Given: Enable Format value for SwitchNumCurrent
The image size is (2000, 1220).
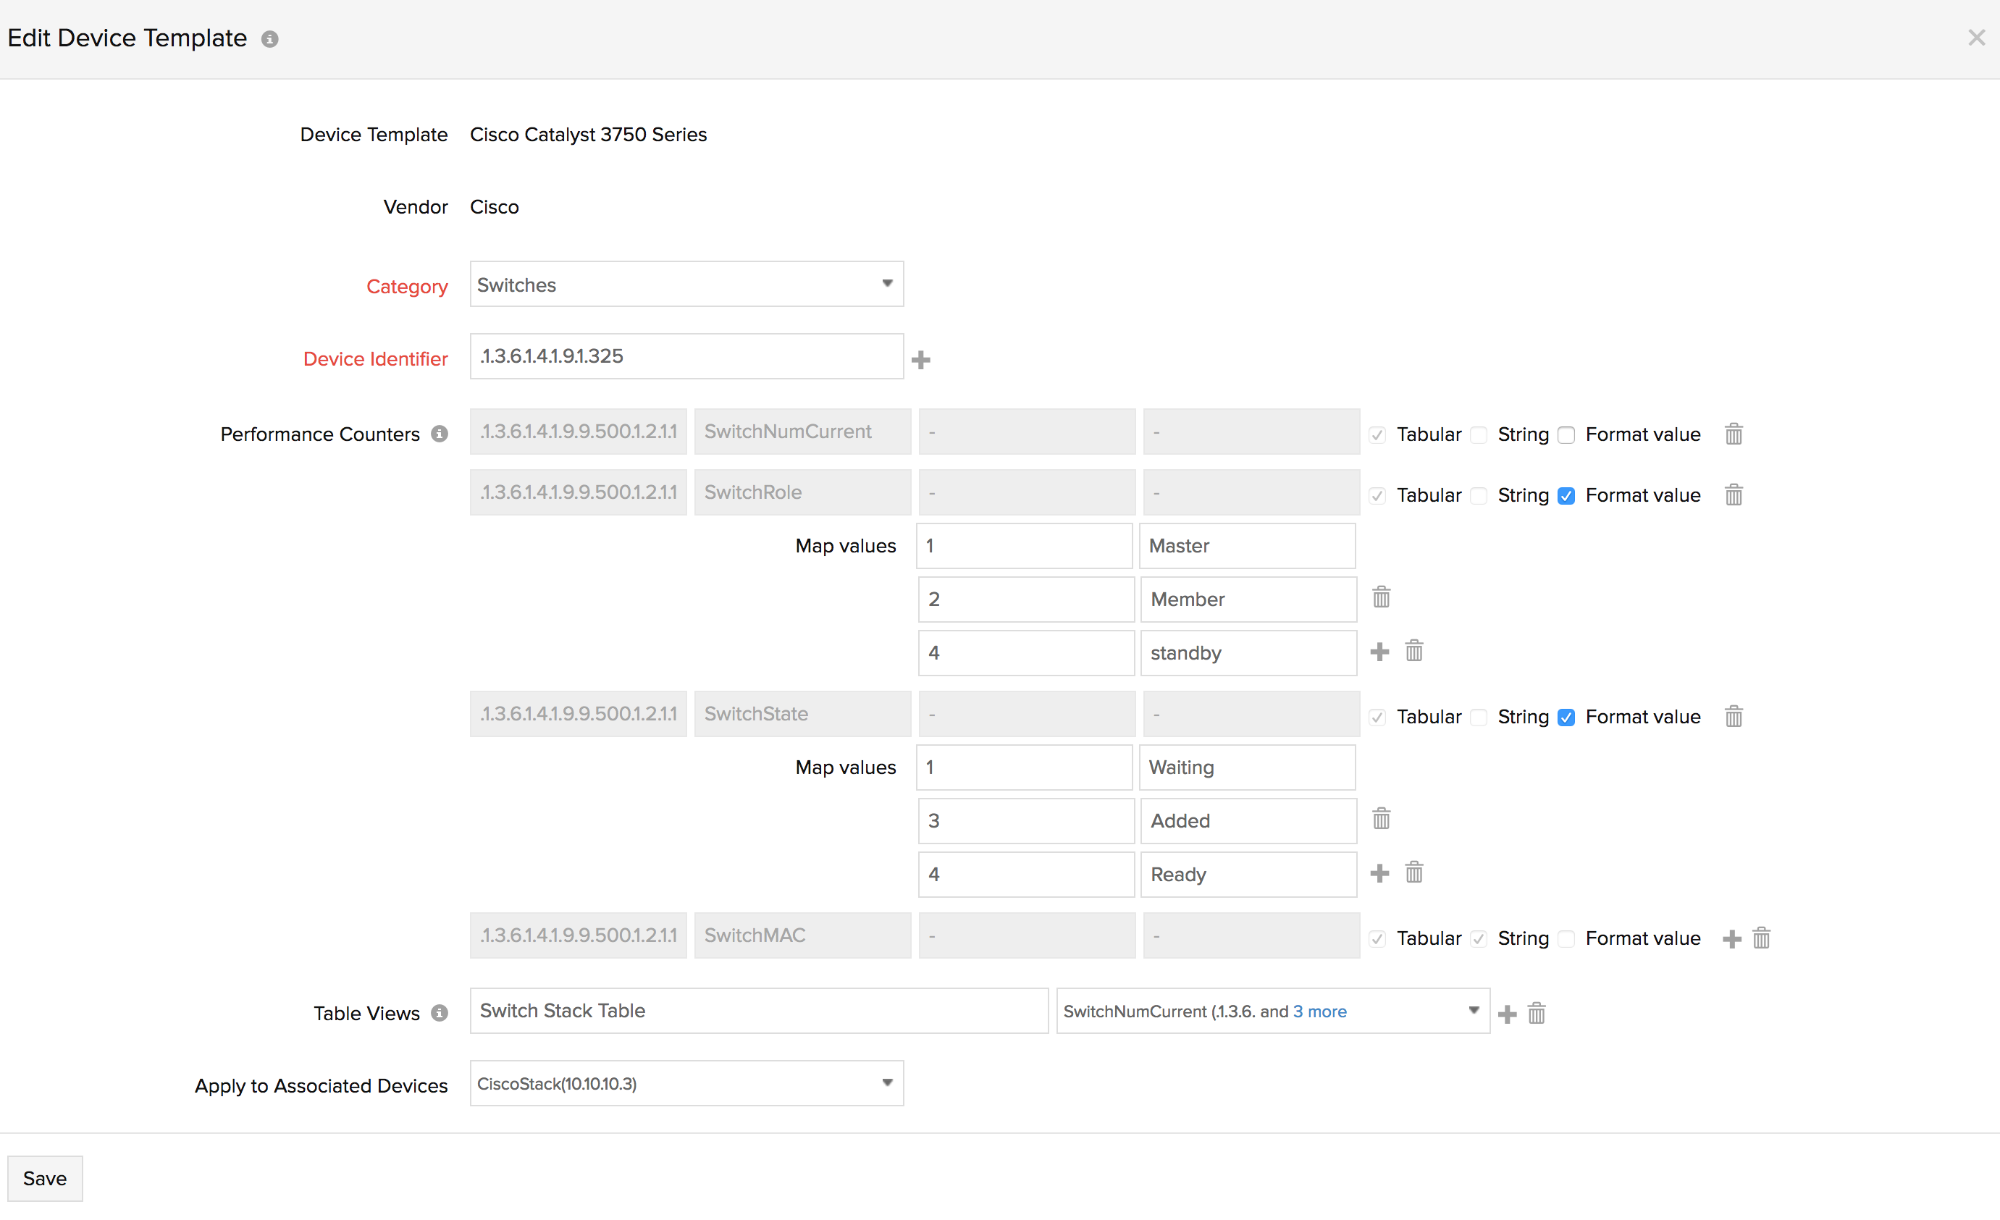Looking at the screenshot, I should 1566,435.
